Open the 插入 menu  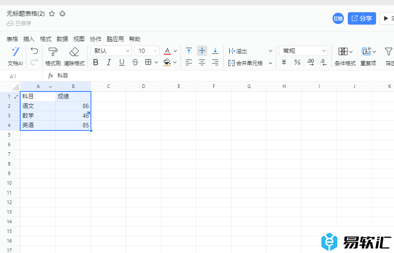point(29,39)
